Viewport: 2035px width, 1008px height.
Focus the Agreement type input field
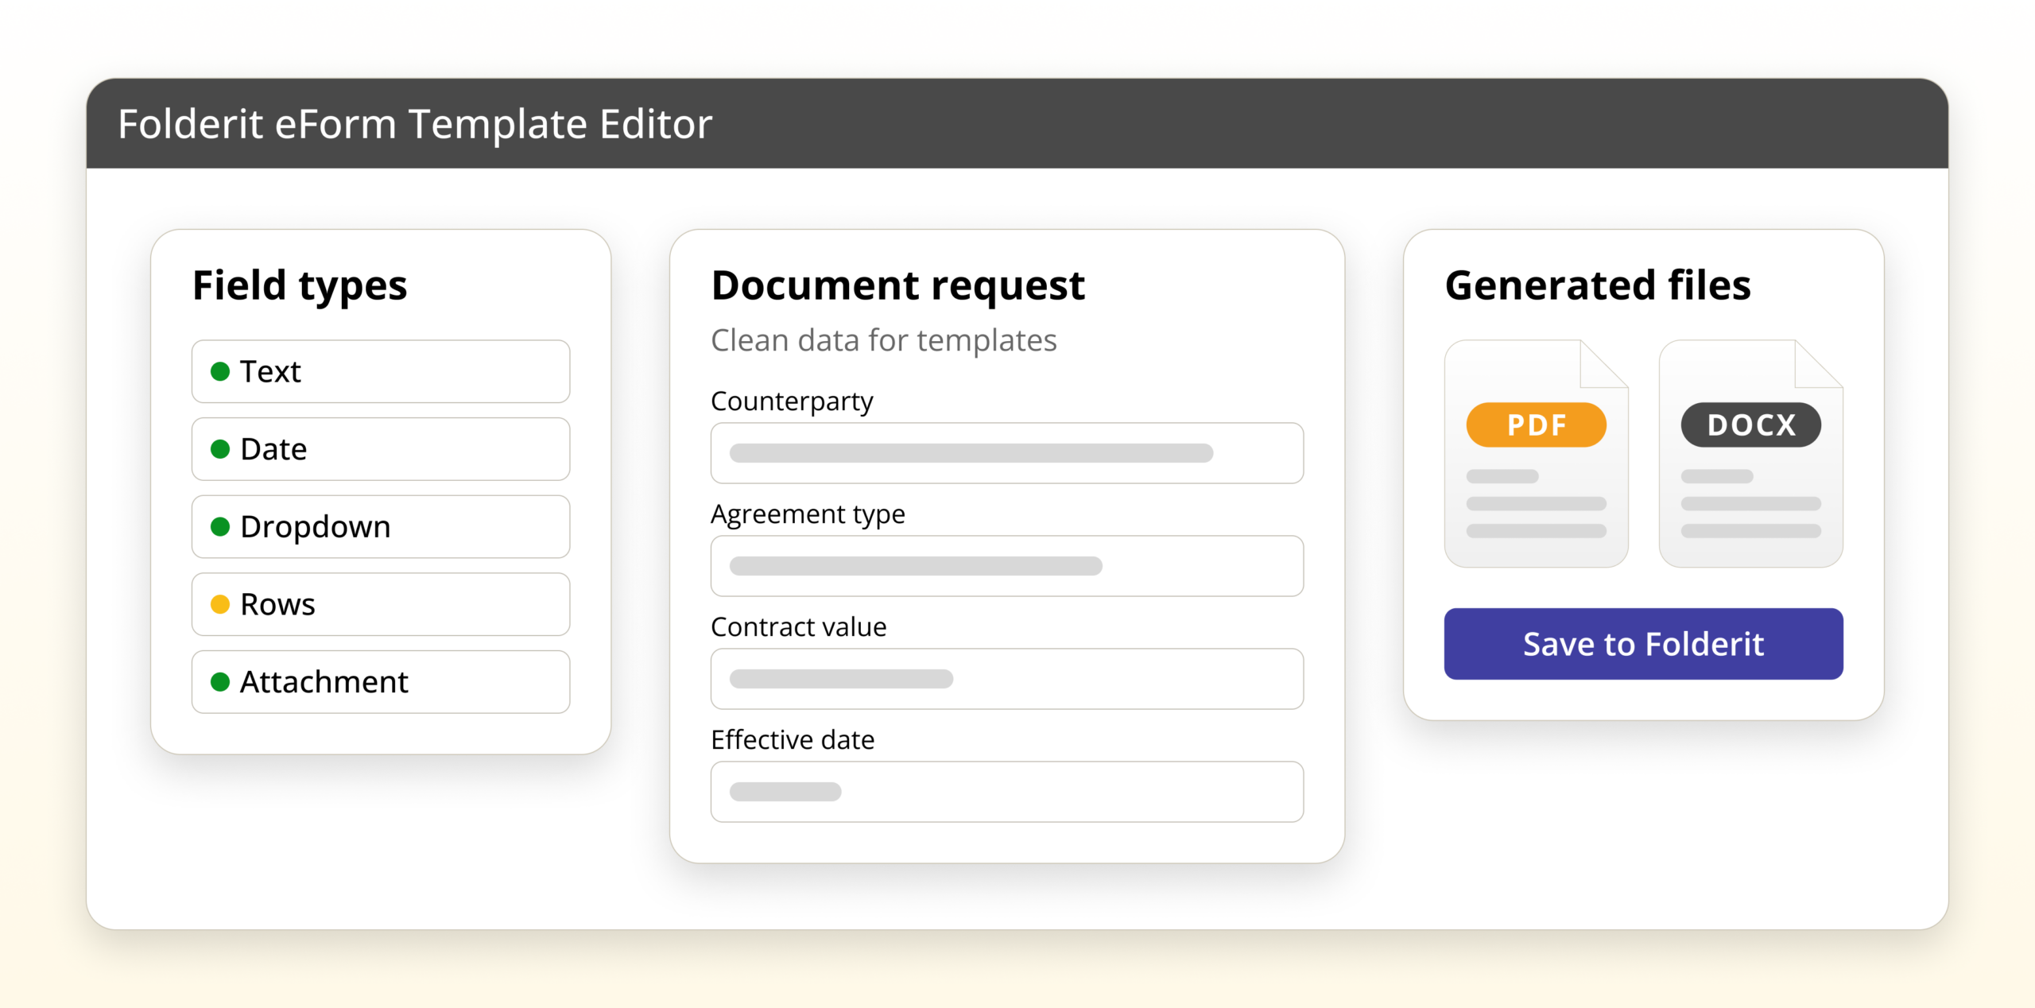(1007, 566)
